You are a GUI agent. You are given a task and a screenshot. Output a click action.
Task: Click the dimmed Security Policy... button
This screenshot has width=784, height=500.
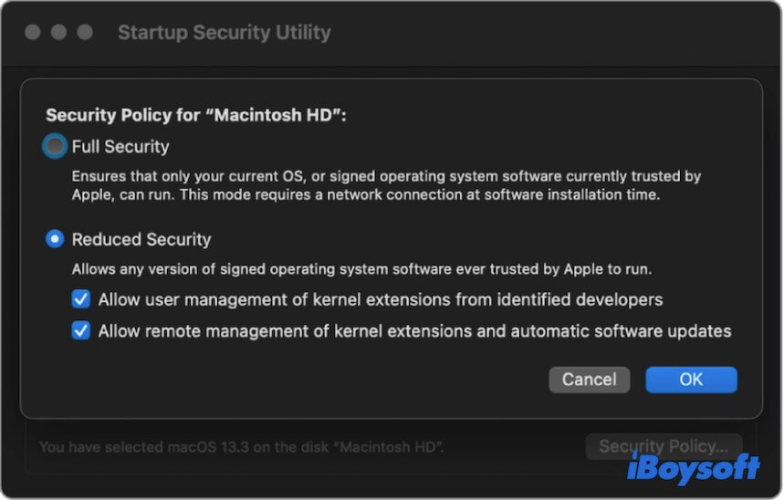coord(663,447)
